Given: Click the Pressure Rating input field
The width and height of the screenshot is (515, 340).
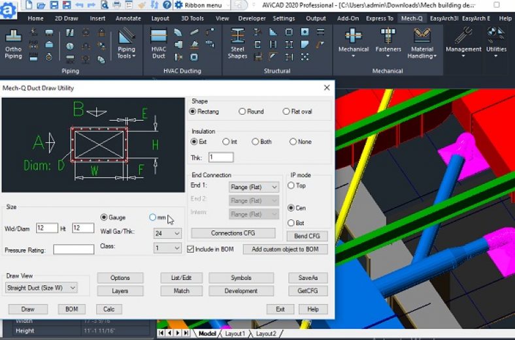Looking at the screenshot, I should pyautogui.click(x=73, y=249).
